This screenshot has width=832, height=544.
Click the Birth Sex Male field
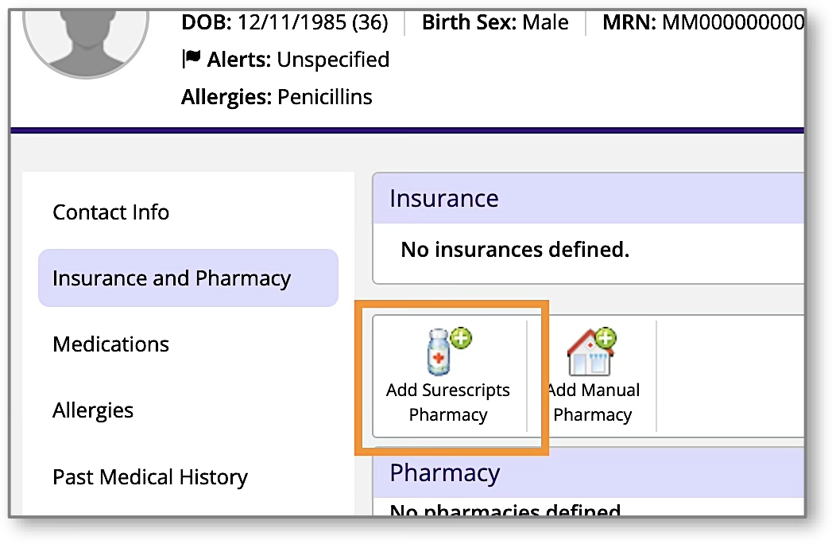(545, 22)
